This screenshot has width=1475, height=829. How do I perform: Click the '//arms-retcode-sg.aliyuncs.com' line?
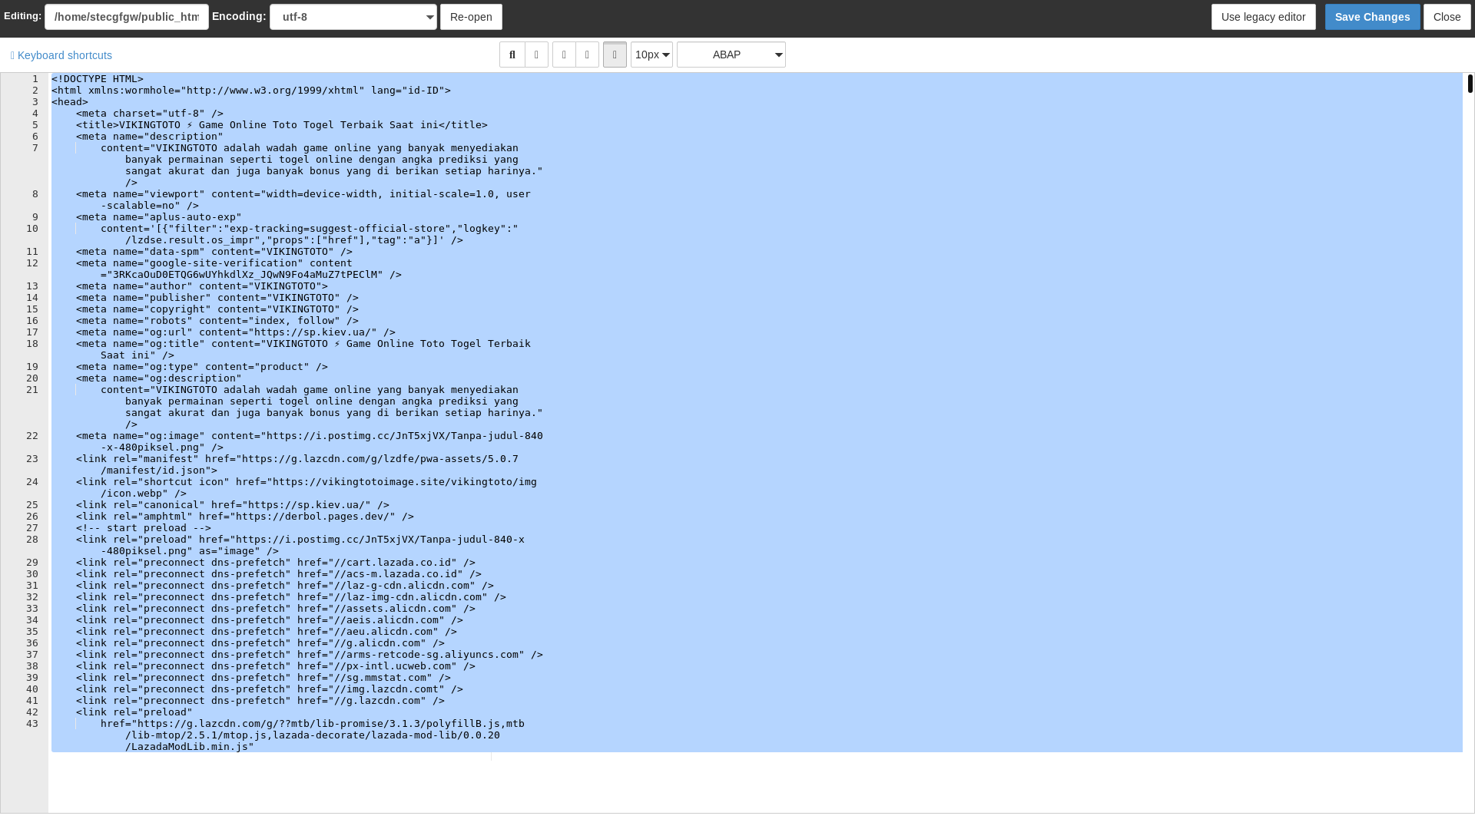click(310, 655)
